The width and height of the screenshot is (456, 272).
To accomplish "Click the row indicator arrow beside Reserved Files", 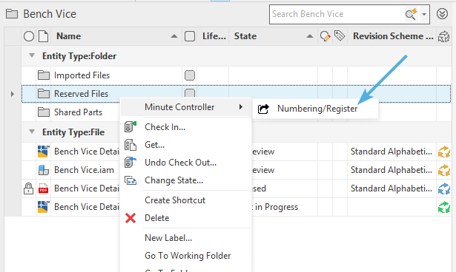I will click(x=12, y=94).
